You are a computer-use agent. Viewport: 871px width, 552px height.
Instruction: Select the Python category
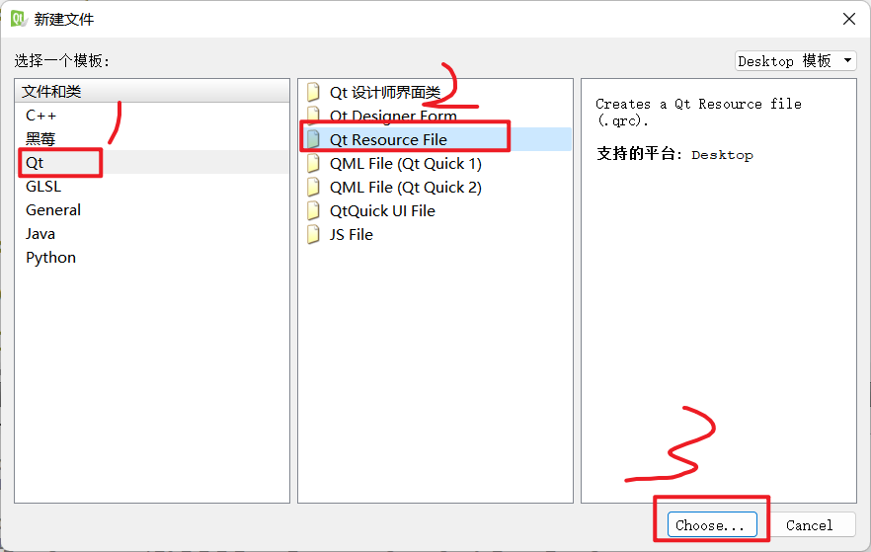(x=152, y=258)
